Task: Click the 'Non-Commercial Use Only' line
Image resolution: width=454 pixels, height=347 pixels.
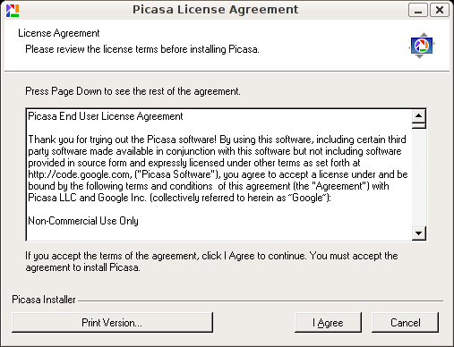Action: [83, 221]
